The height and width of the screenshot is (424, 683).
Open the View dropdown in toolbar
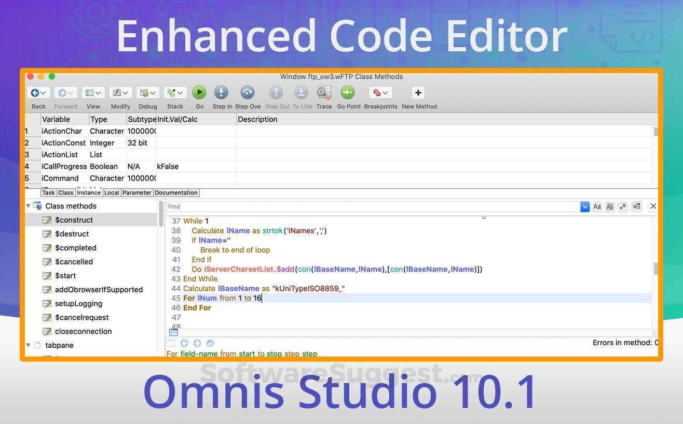(93, 92)
